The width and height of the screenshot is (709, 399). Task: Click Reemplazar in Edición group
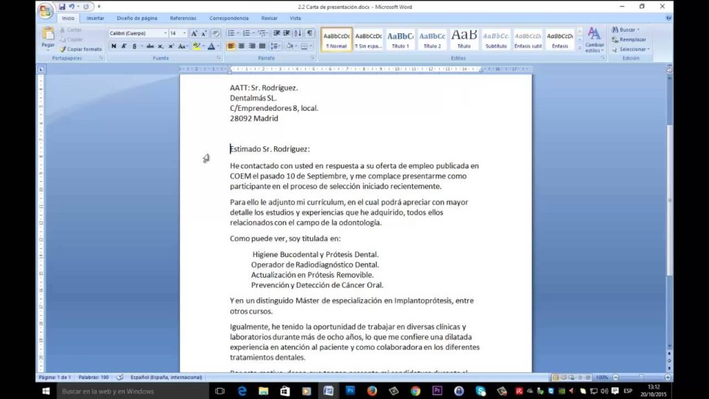[x=633, y=39]
